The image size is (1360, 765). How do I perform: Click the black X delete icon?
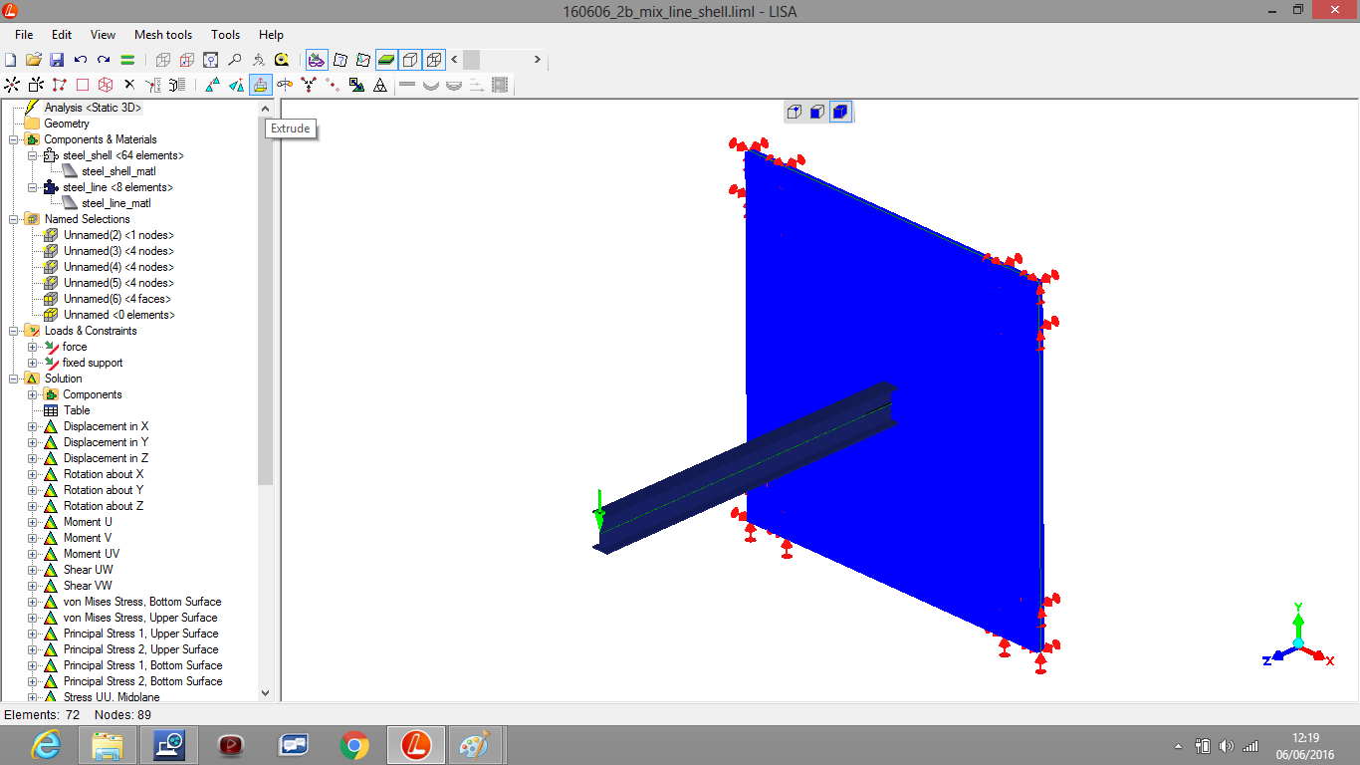[x=128, y=86]
